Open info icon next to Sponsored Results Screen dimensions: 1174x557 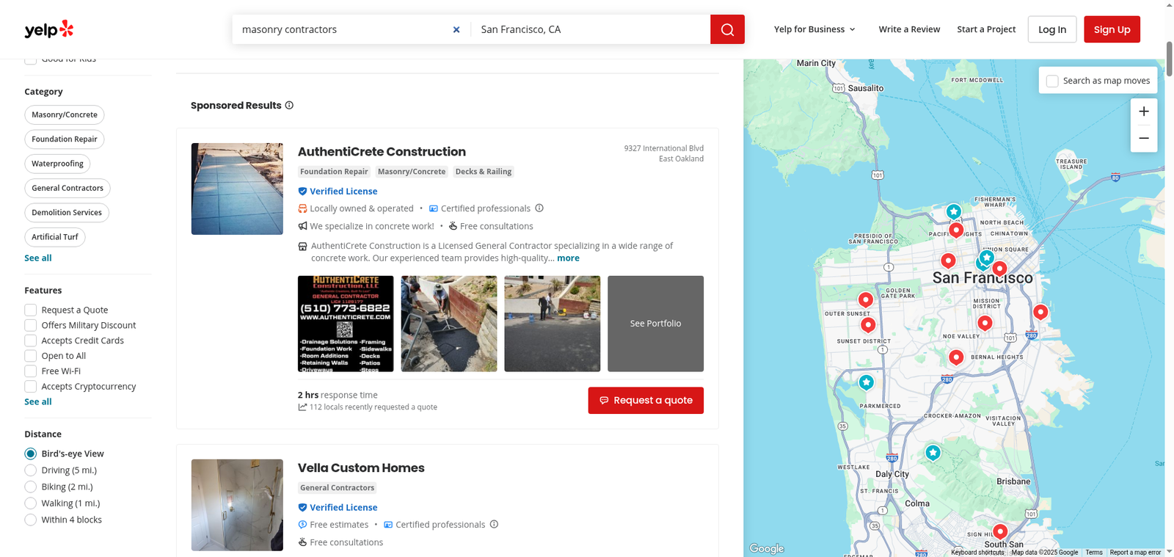(x=289, y=105)
